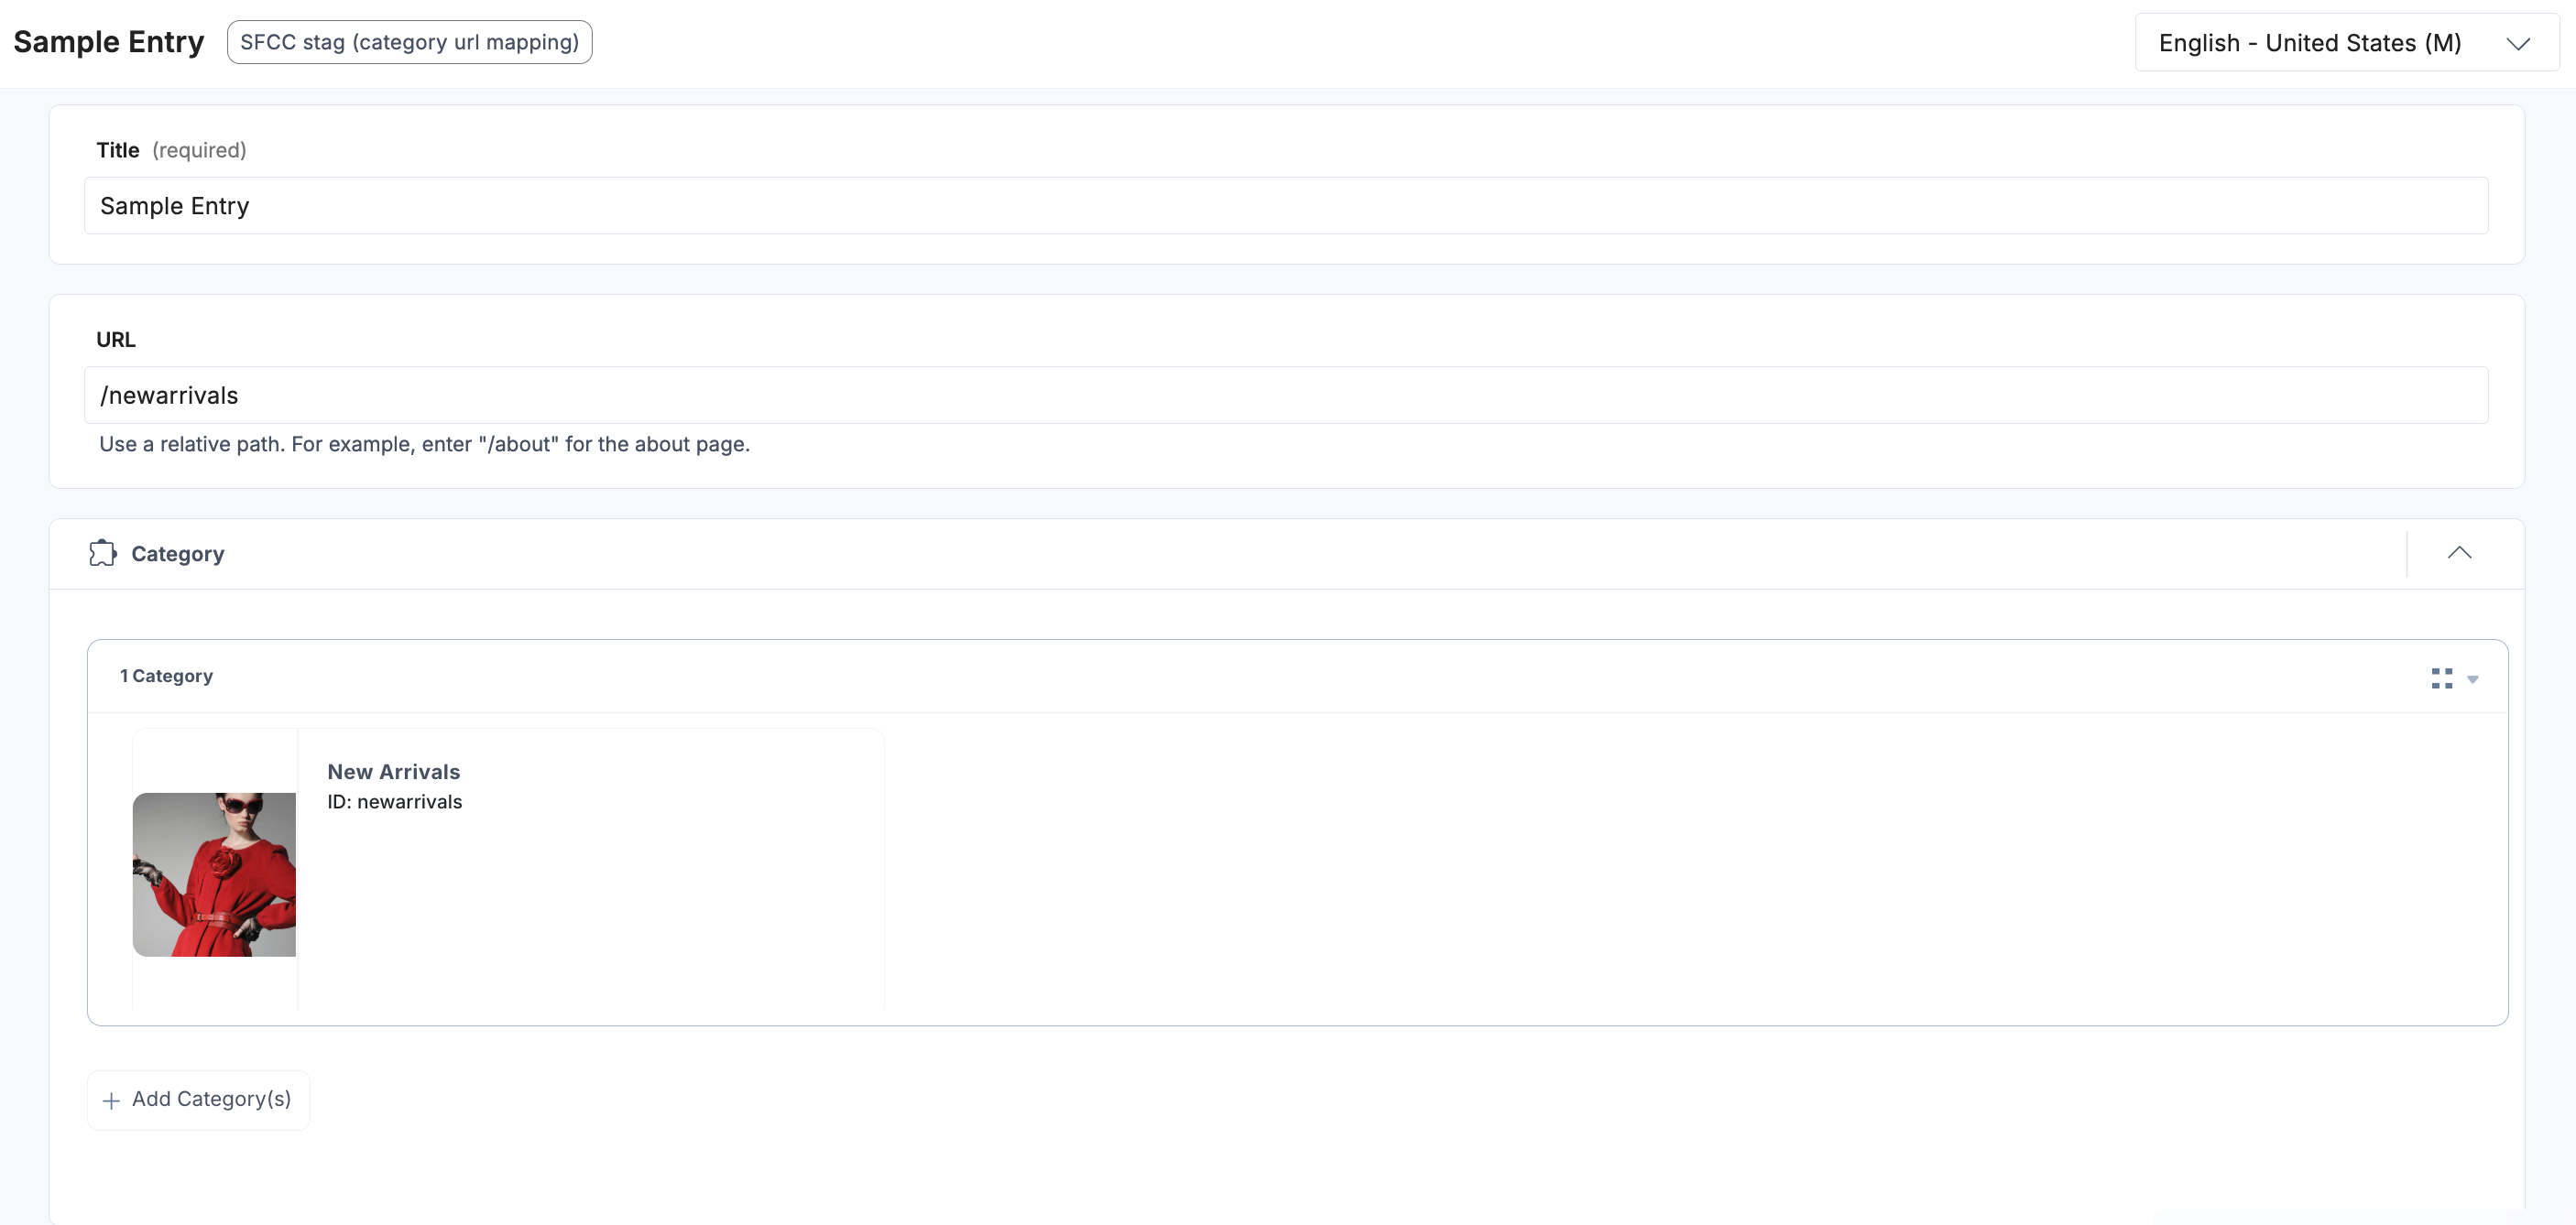
Task: Click the Category section header label
Action: point(178,554)
